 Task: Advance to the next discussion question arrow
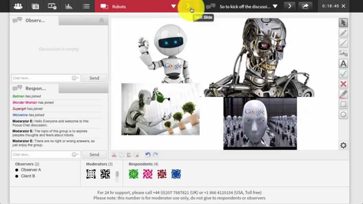(290, 6)
